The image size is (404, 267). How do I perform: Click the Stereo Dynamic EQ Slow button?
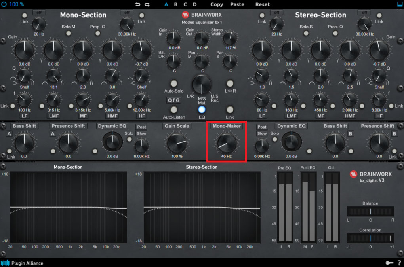[262, 134]
